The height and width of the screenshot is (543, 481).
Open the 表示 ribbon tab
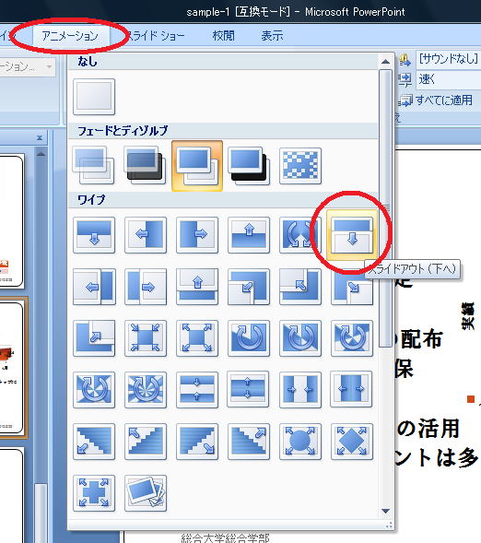(272, 36)
